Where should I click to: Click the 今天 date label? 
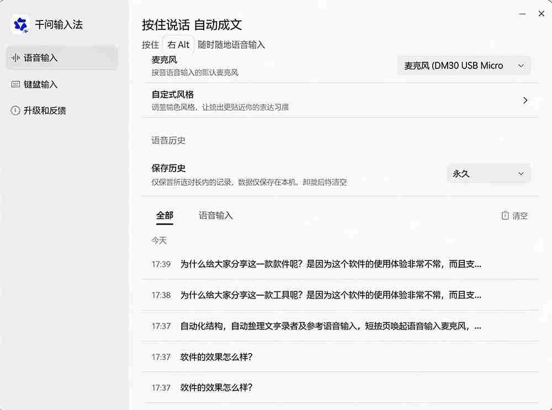159,241
